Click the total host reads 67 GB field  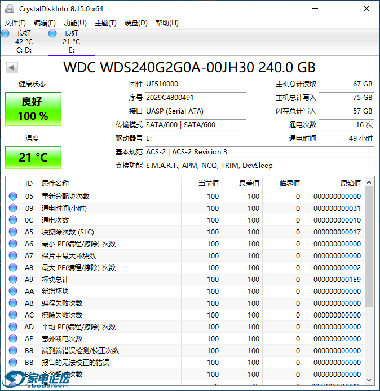[347, 84]
